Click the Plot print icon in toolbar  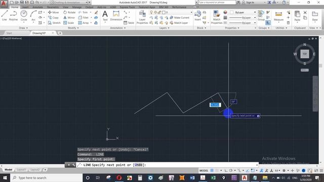point(32,3)
